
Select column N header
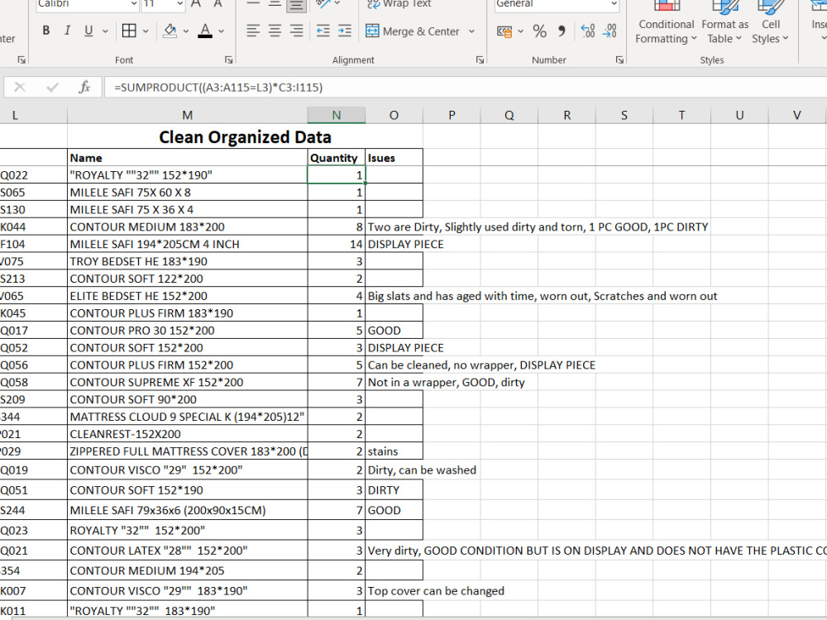(336, 115)
